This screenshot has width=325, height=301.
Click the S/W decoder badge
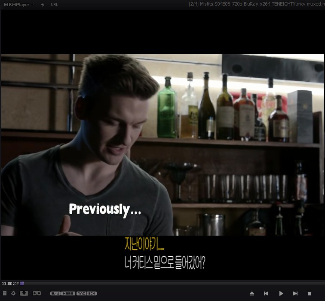(55, 293)
